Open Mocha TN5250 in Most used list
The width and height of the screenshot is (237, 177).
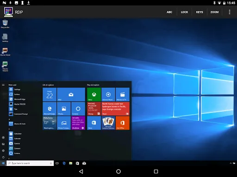17,104
